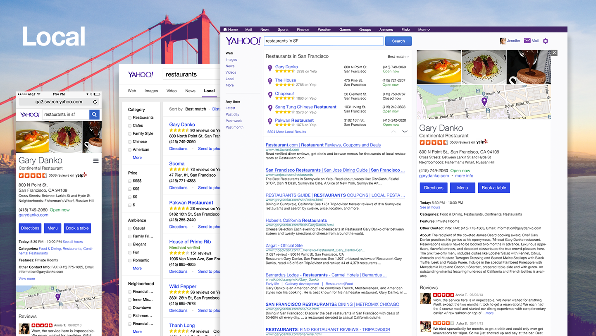
Task: Select the single $ price checkbox
Action: (x=130, y=205)
